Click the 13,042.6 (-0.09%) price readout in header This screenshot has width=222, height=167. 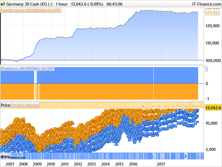[87, 4]
